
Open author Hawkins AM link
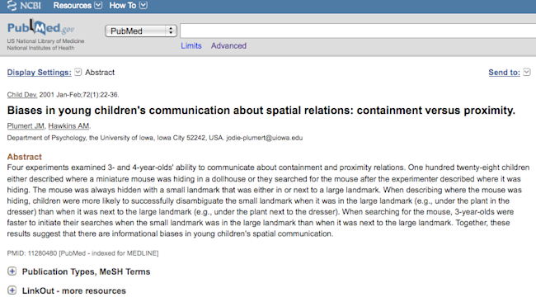point(68,126)
